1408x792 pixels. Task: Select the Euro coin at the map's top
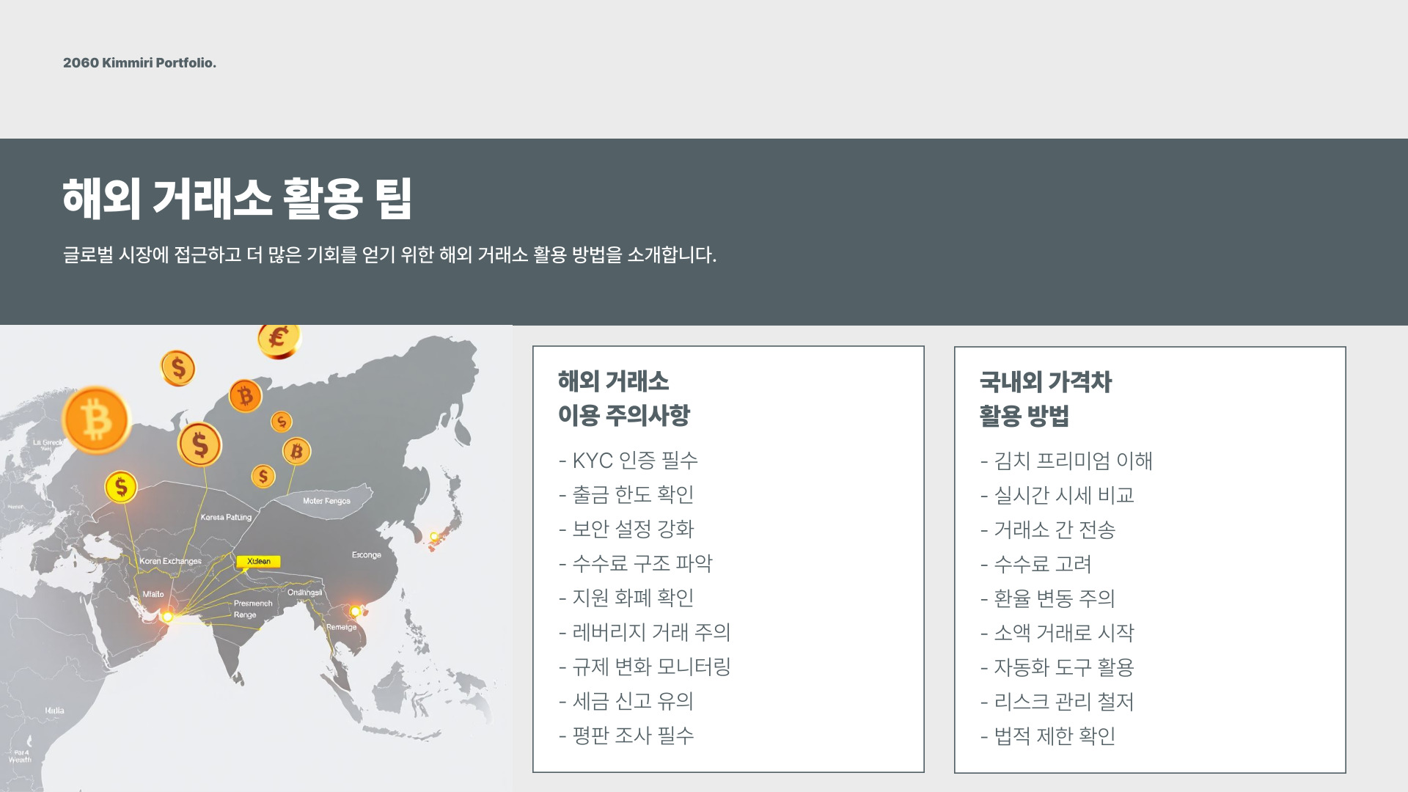[x=278, y=339]
